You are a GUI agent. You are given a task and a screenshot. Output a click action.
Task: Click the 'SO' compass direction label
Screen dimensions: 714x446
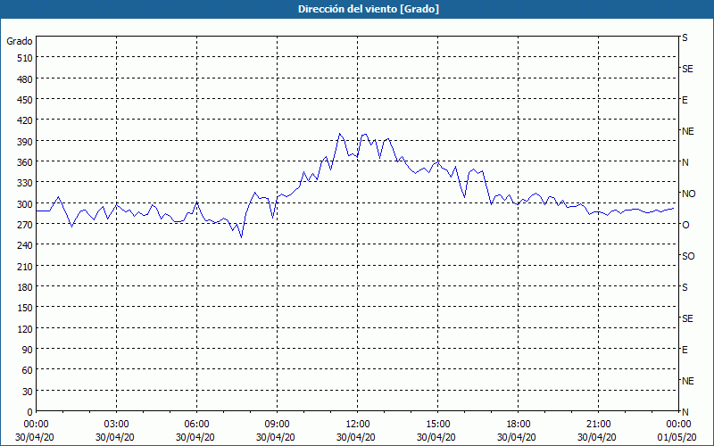coord(688,256)
